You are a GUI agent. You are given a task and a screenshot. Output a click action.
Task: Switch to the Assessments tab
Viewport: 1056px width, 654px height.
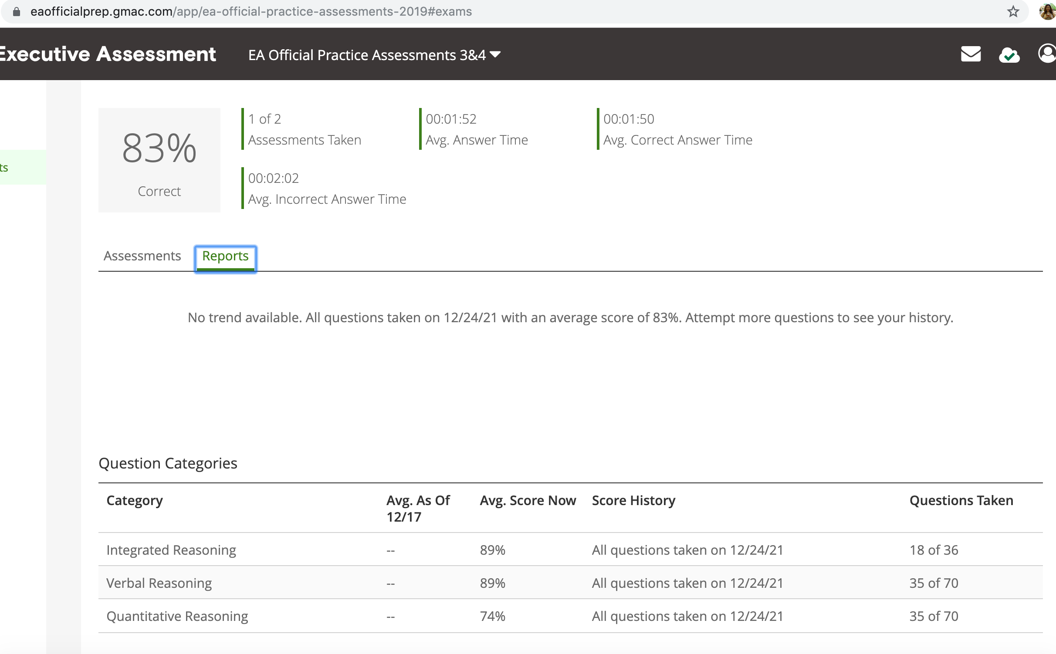142,256
